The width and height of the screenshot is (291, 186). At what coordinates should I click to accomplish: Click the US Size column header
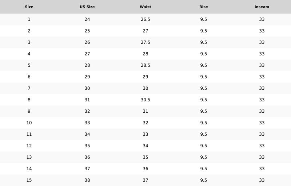click(x=87, y=7)
